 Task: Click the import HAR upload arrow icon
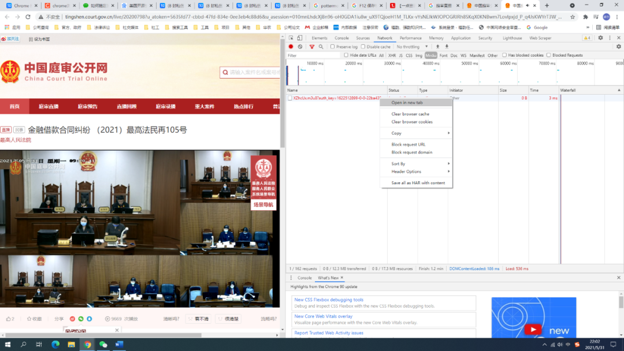click(437, 47)
